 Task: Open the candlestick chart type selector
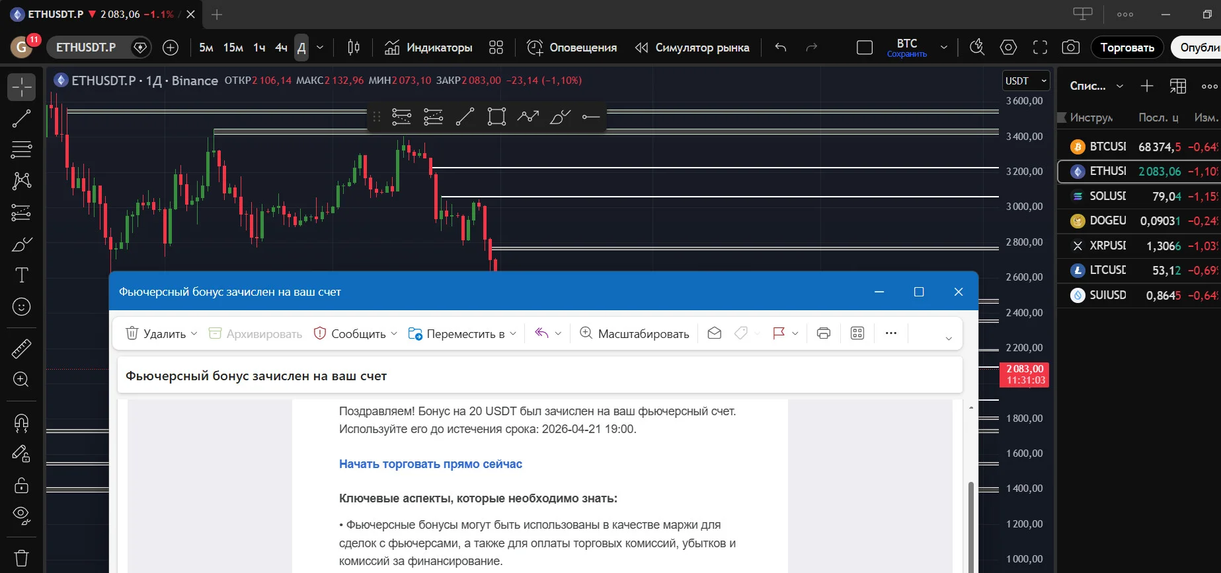point(354,48)
